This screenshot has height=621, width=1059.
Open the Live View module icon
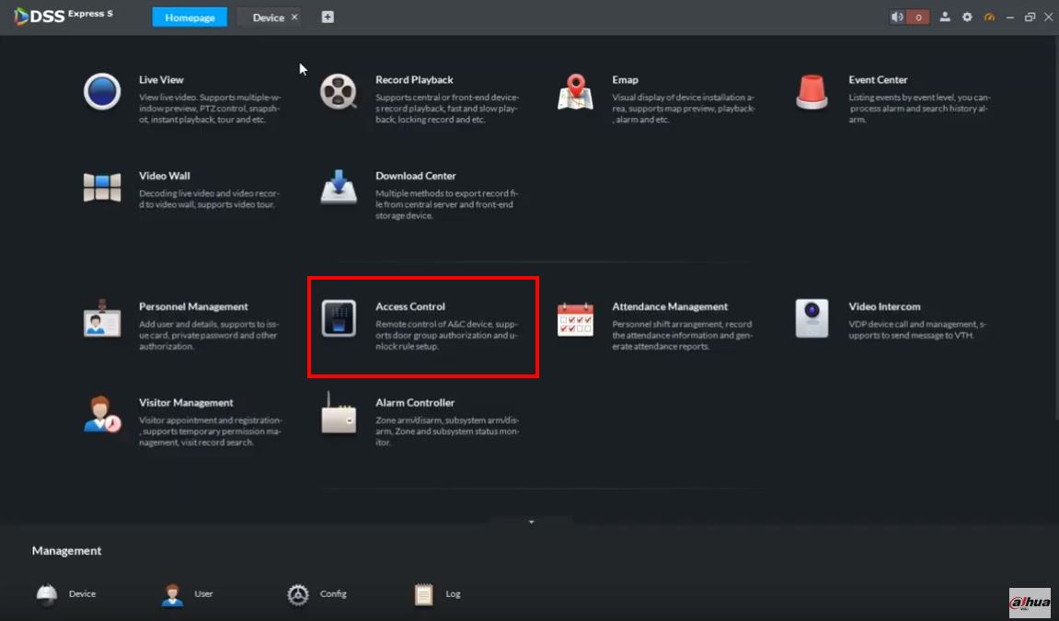point(102,91)
